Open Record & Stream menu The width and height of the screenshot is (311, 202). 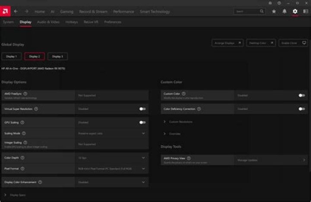point(93,12)
